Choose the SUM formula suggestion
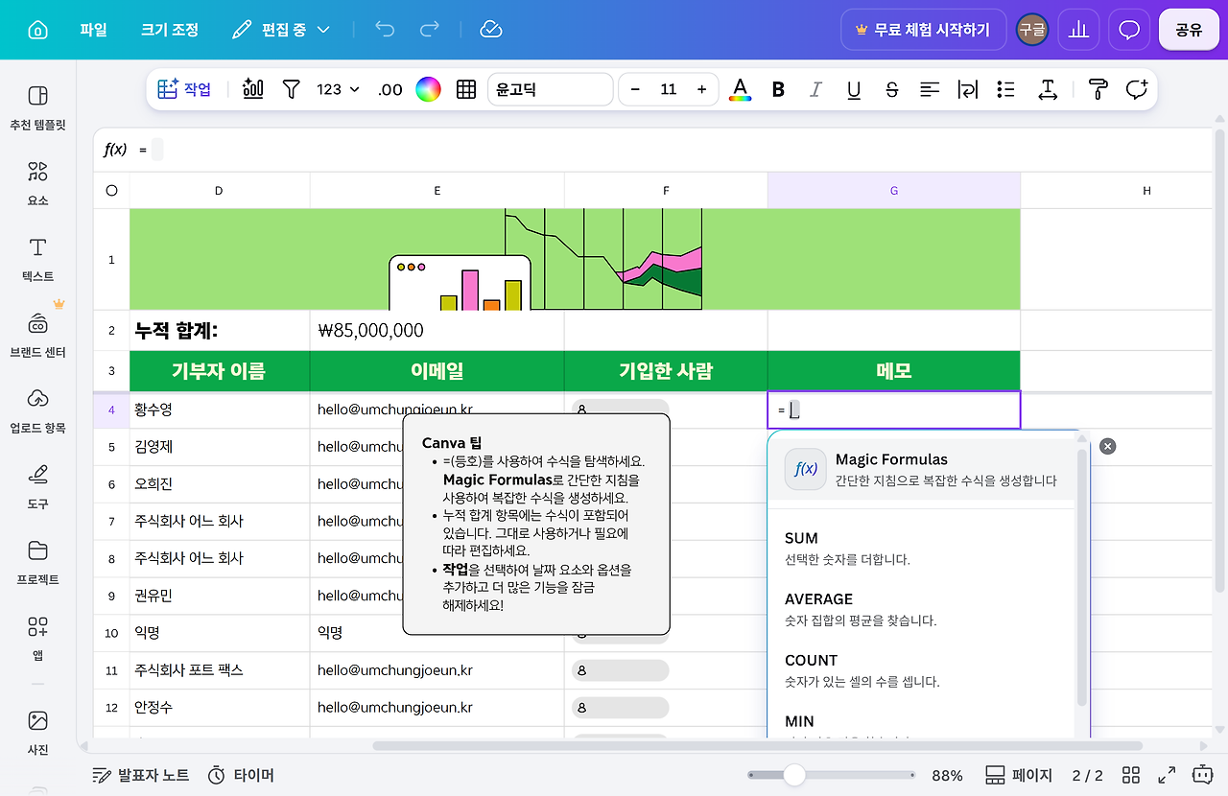The width and height of the screenshot is (1228, 796). pos(929,548)
